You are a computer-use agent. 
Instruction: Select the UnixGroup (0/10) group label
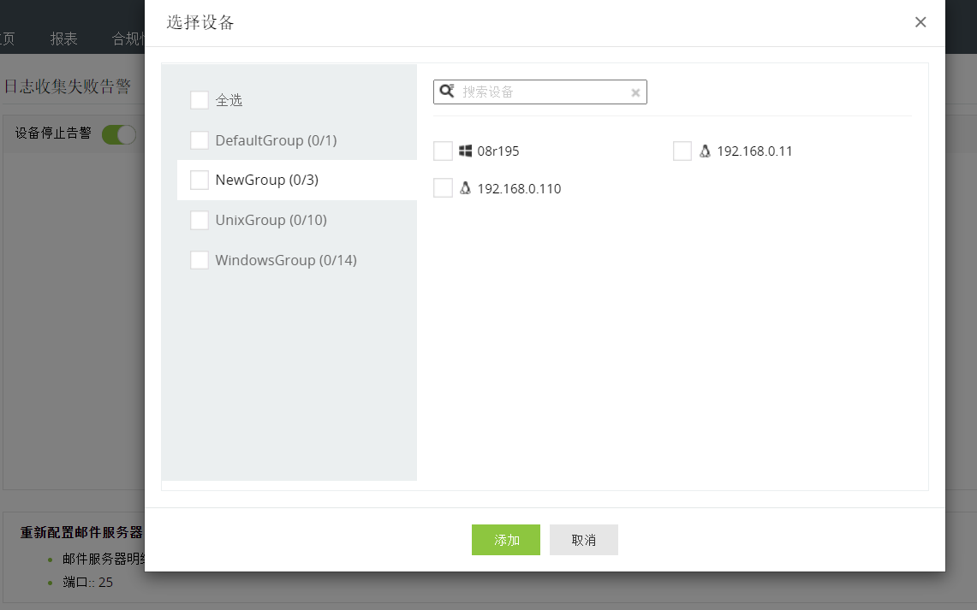(271, 220)
